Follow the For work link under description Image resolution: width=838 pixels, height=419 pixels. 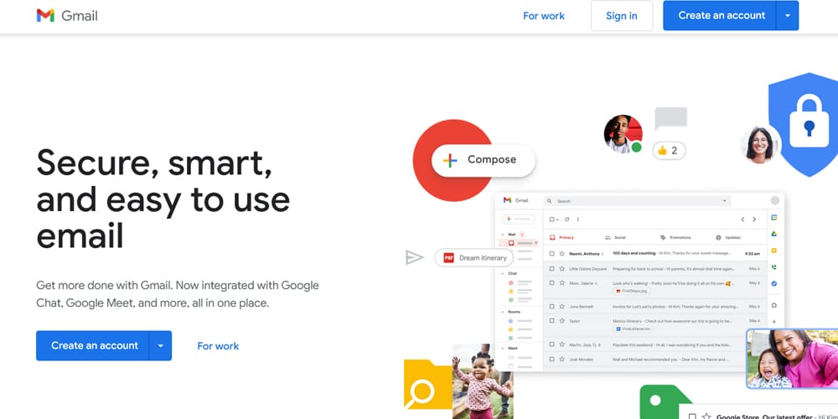(218, 346)
